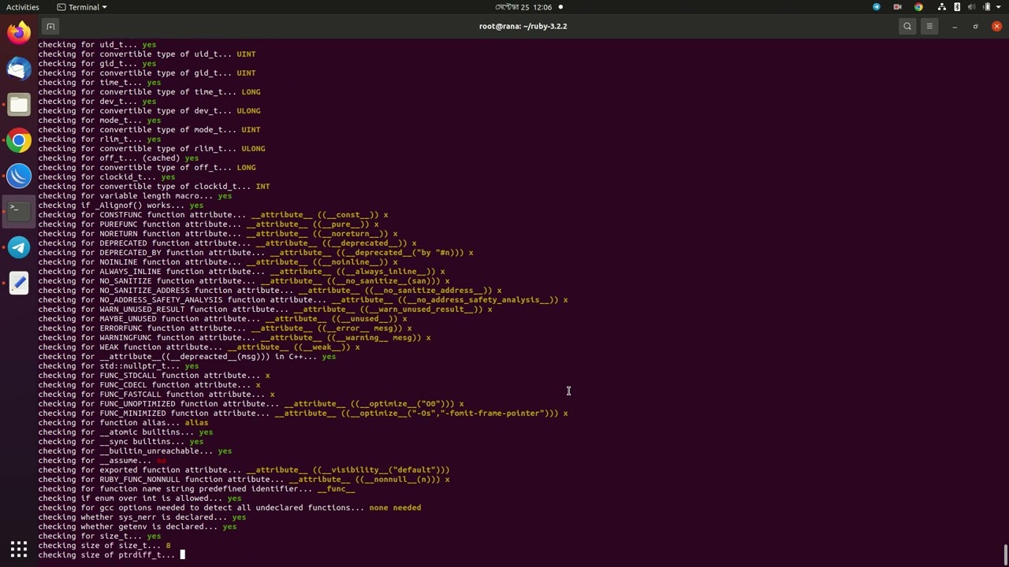The height and width of the screenshot is (567, 1009).
Task: Open Google Chrome from the dock
Action: [19, 140]
